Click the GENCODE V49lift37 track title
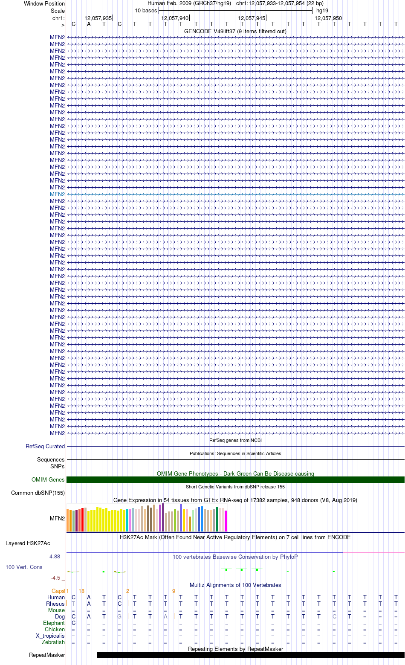The height and width of the screenshot is (665, 405). click(x=235, y=31)
